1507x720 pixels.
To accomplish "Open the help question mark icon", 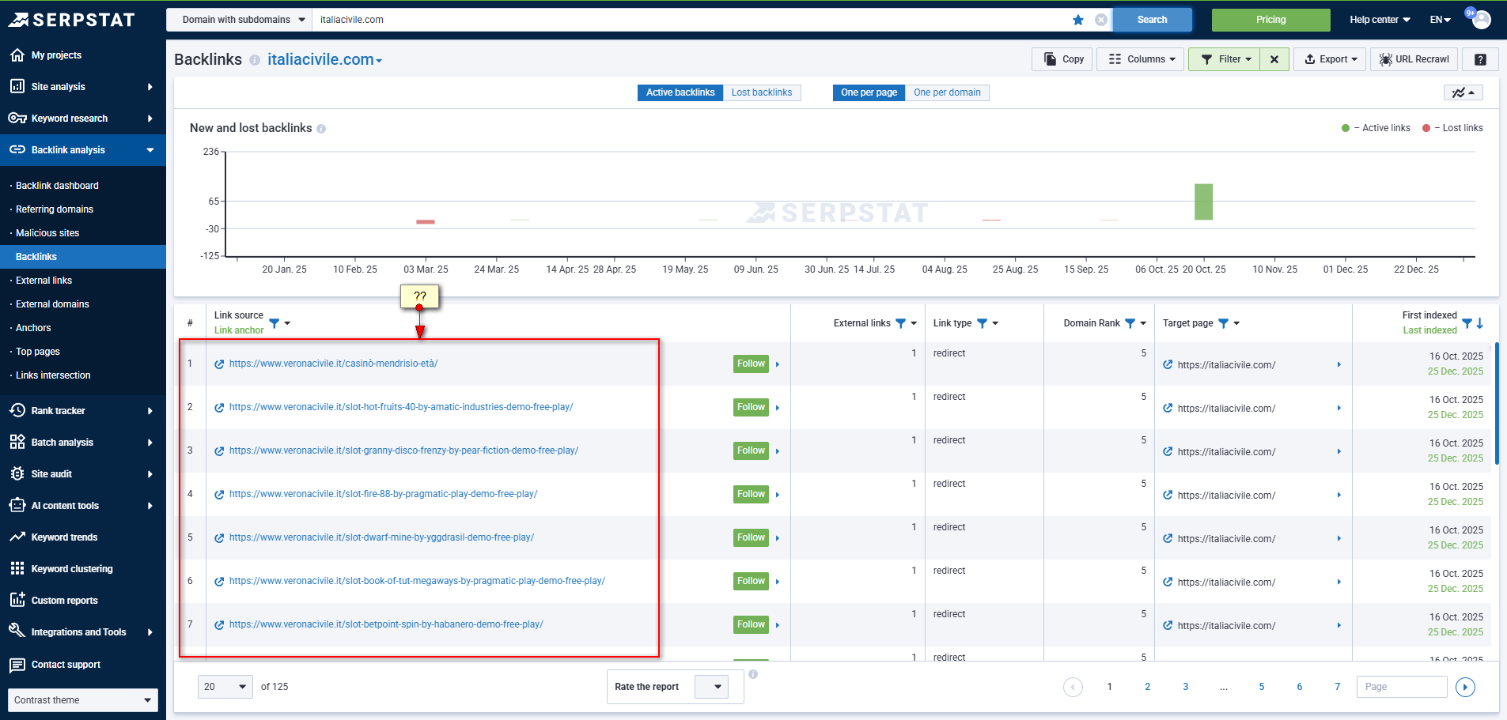I will [1480, 59].
